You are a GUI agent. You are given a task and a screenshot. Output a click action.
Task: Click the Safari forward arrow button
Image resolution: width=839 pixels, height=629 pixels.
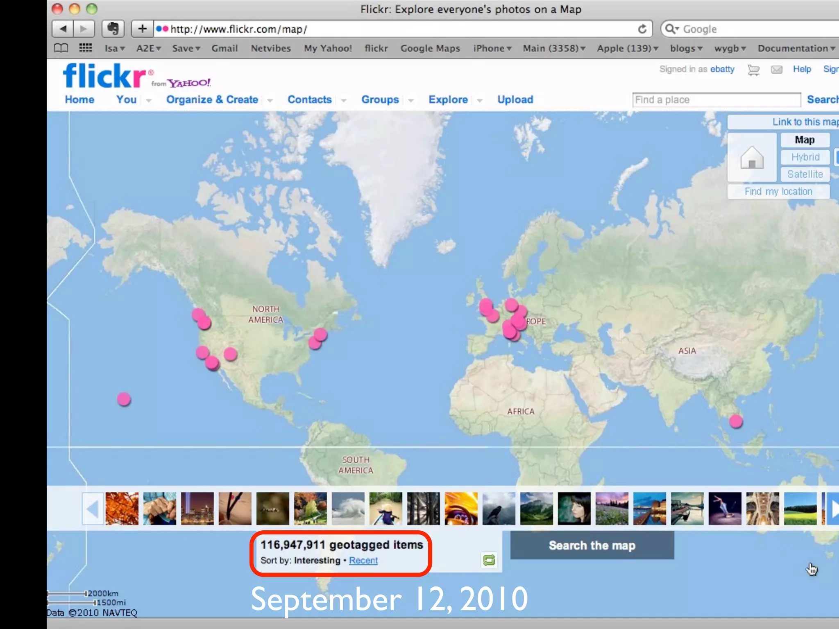point(84,29)
